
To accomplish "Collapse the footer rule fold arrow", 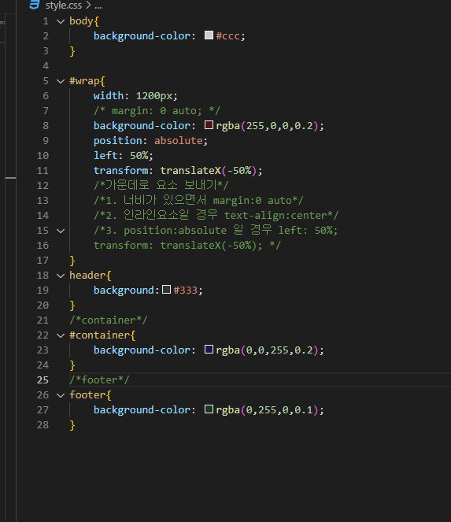I will tap(61, 395).
